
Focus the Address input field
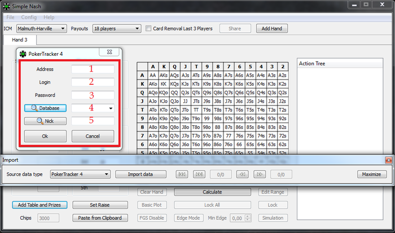click(93, 69)
